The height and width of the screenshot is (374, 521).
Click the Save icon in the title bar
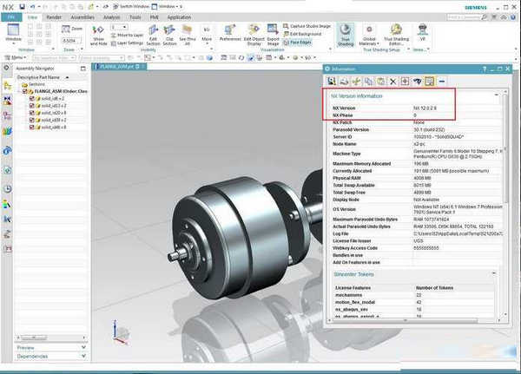22,7
